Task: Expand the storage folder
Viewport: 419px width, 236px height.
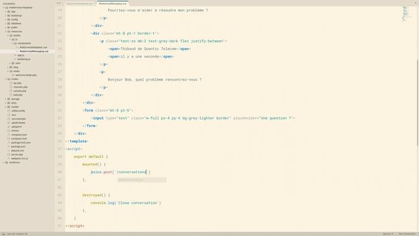Action: [6, 99]
